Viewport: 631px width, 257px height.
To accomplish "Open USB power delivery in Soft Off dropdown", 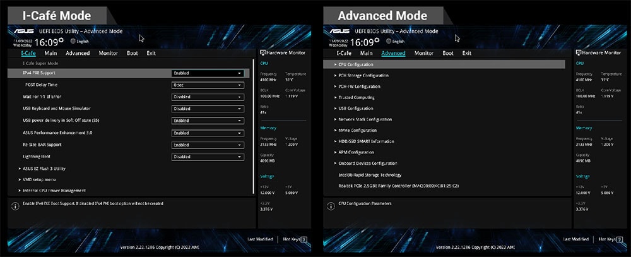I will (x=208, y=121).
